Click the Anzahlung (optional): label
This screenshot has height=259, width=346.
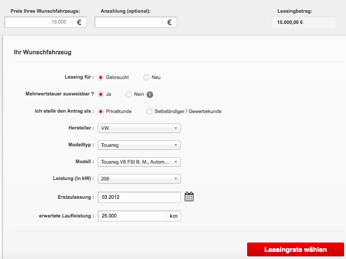tap(125, 11)
